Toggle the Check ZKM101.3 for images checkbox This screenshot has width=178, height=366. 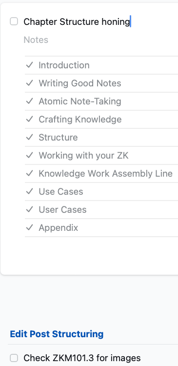[x=14, y=358]
